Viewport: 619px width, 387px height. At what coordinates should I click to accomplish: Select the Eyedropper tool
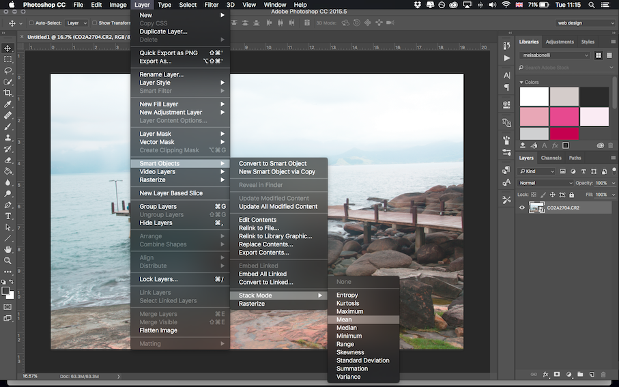tap(8, 104)
